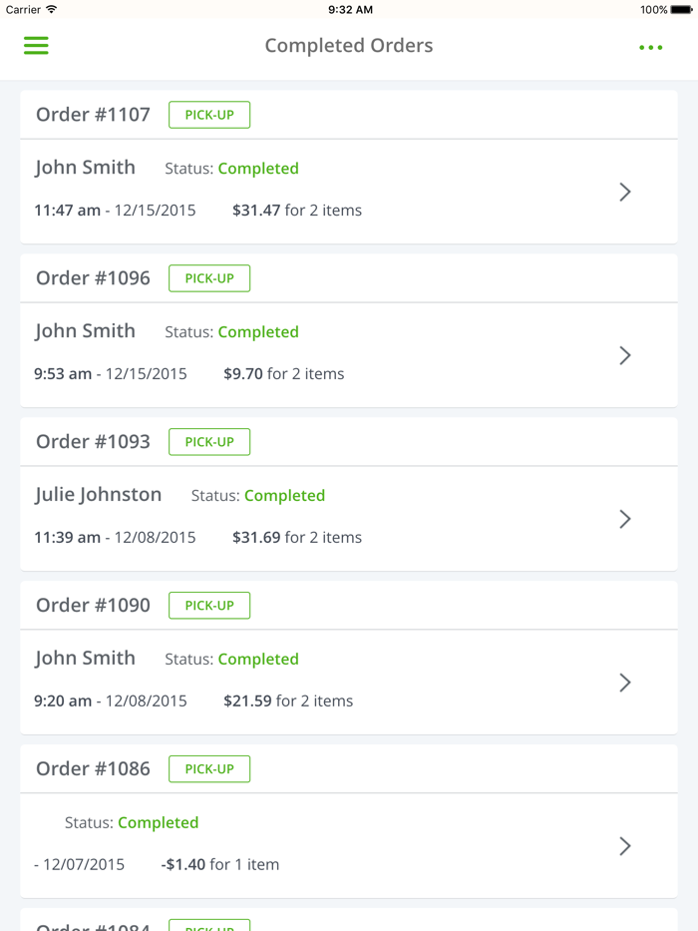
Task: Click the Completed Orders title
Action: [x=348, y=46]
